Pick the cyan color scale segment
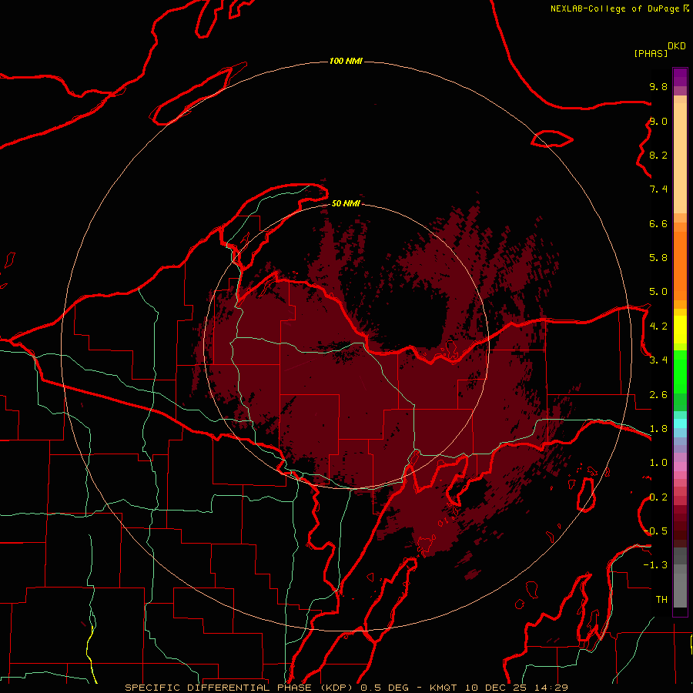The image size is (693, 693). point(680,423)
